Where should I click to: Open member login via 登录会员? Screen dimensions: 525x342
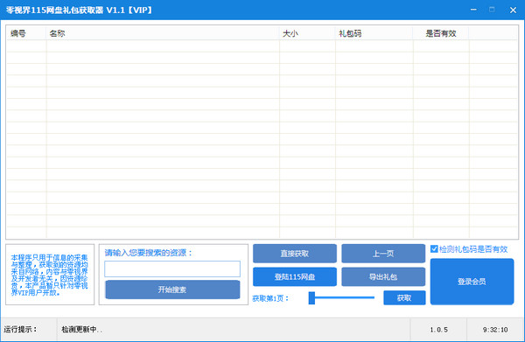tap(472, 282)
